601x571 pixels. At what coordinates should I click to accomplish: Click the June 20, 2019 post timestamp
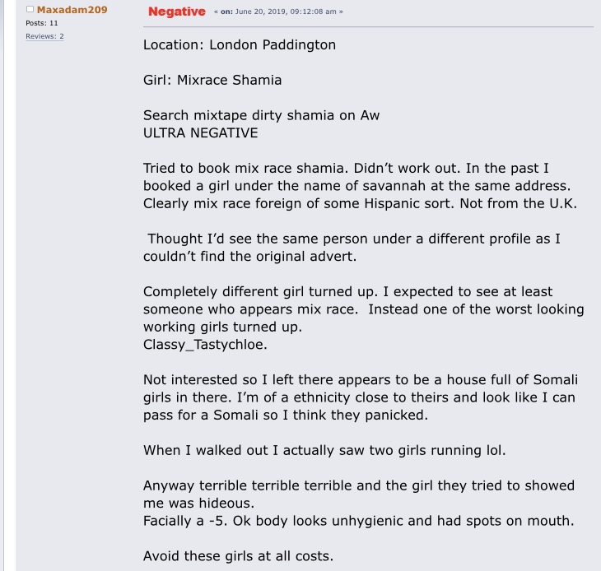pos(286,12)
